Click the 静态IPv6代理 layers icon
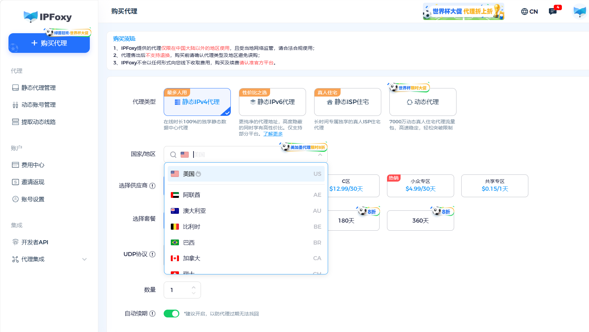Image resolution: width=589 pixels, height=332 pixels. [x=253, y=102]
